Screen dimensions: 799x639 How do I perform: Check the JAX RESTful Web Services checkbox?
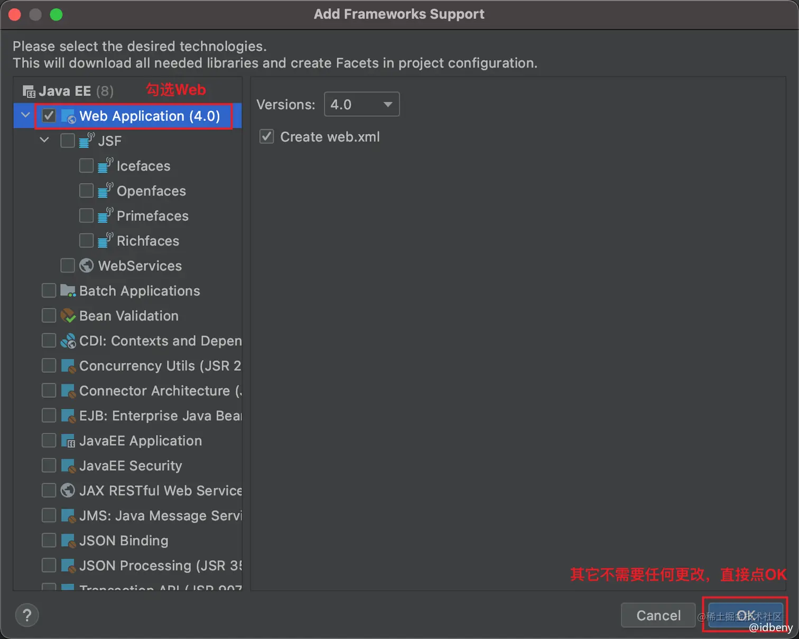[49, 491]
